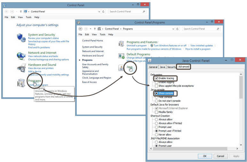The height and width of the screenshot is (162, 247).
Task: Click View installed updates link
Action: pyautogui.click(x=202, y=45)
